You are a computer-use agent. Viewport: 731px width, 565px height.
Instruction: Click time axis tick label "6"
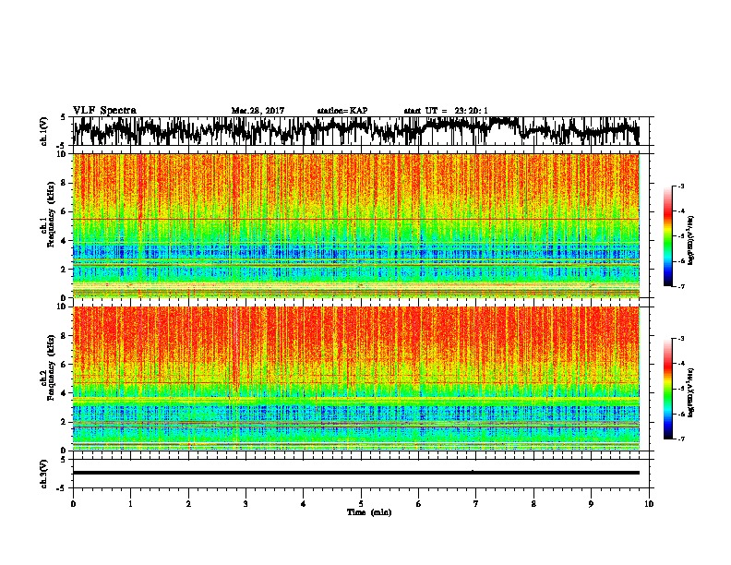[x=419, y=504]
